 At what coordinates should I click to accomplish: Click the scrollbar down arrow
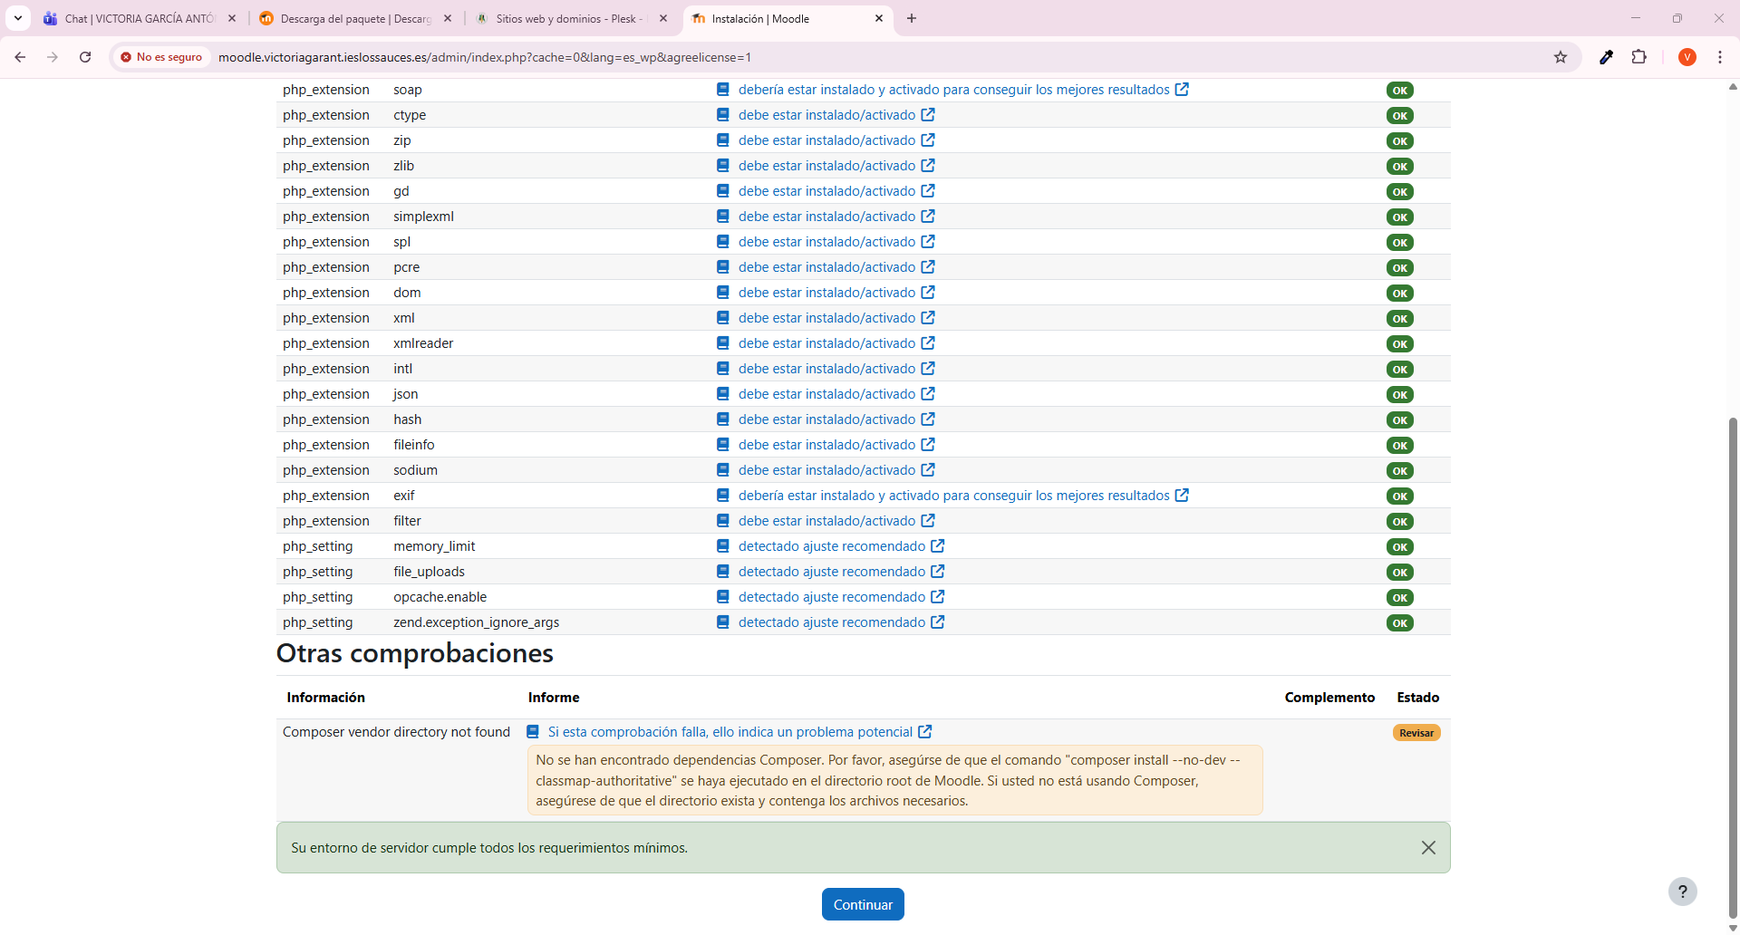click(1733, 928)
